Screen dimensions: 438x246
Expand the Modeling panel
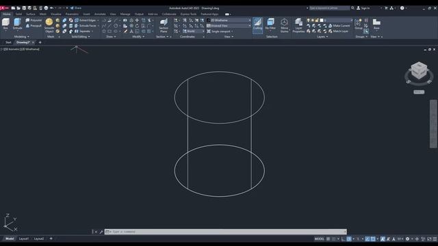click(x=21, y=36)
